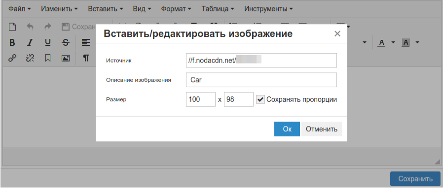Viewport: 443px width, 188px height.
Task: Click the Undo arrow icon
Action: pos(30,27)
